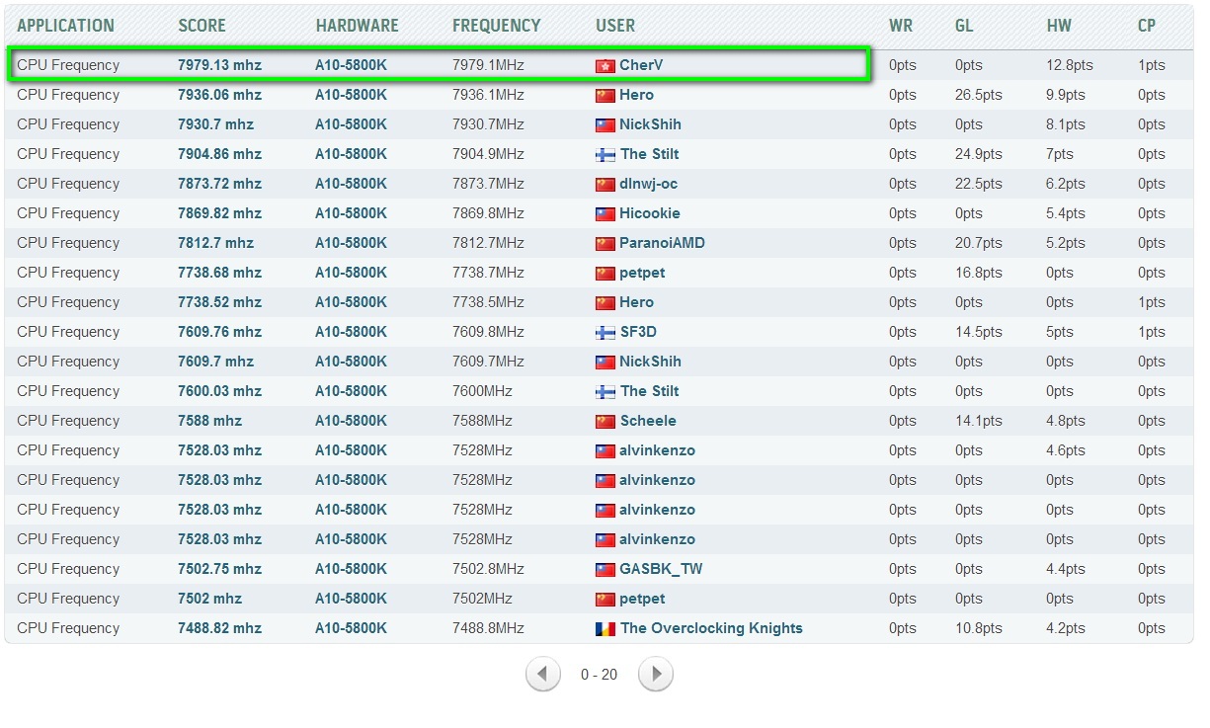This screenshot has width=1210, height=728.
Task: Click A10-5800K hardware in CherV row
Action: (x=351, y=65)
